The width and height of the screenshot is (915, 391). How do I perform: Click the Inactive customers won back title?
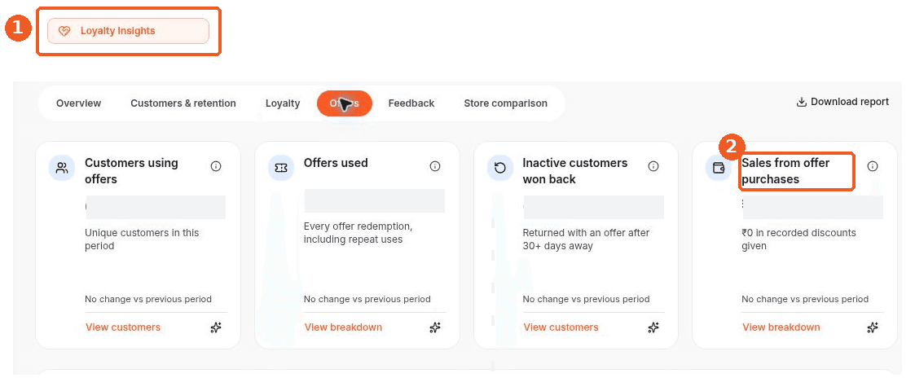[574, 171]
